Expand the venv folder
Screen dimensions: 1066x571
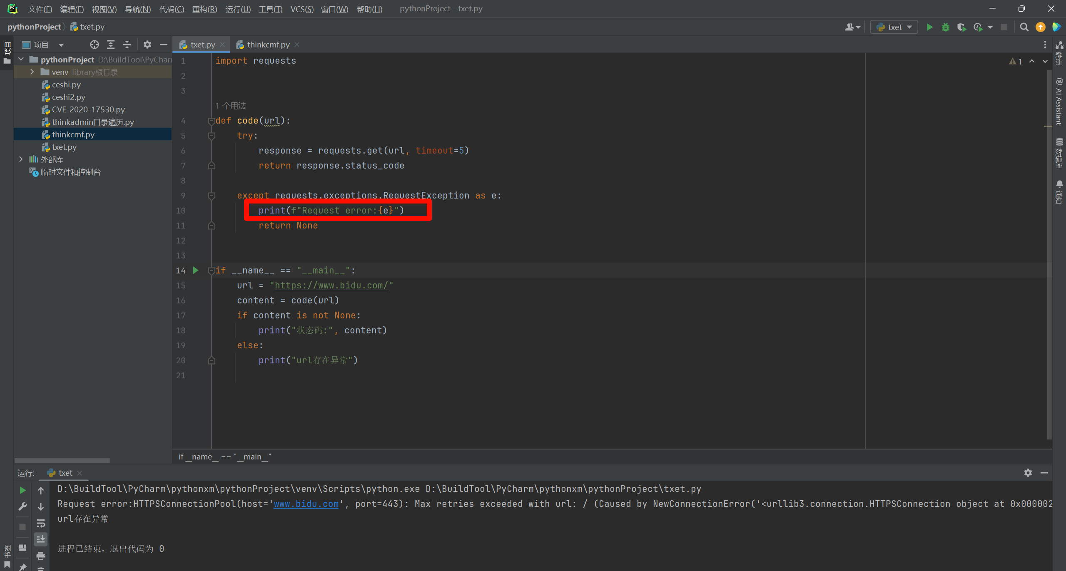point(32,72)
